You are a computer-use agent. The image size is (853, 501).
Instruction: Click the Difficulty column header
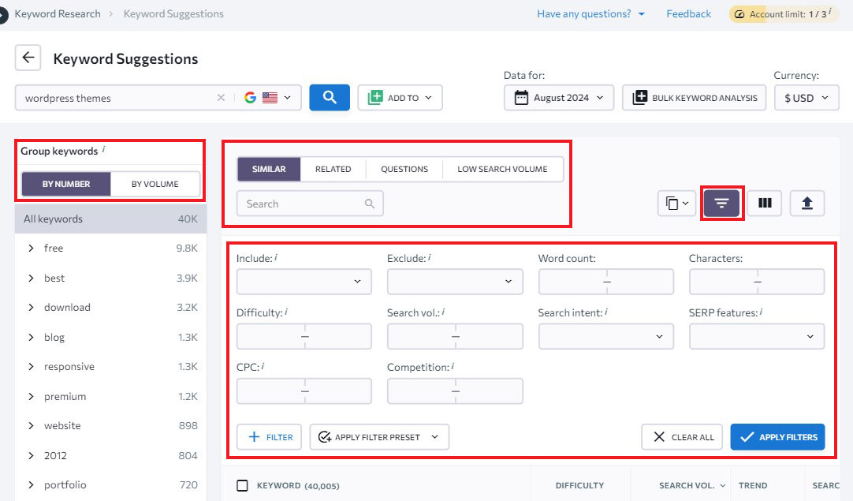[x=579, y=485]
